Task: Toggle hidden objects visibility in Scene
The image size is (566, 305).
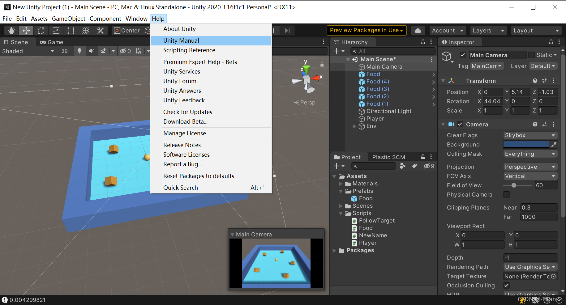Action: [126, 51]
